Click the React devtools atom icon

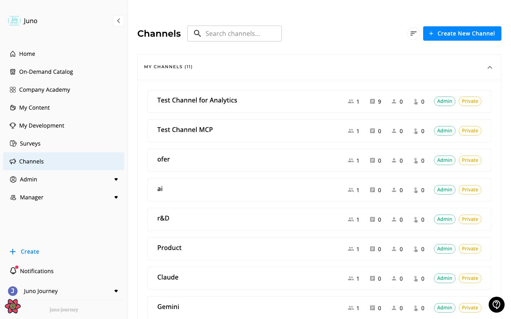[x=13, y=306]
